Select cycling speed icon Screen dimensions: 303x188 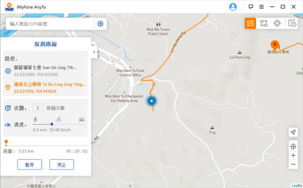59,119
